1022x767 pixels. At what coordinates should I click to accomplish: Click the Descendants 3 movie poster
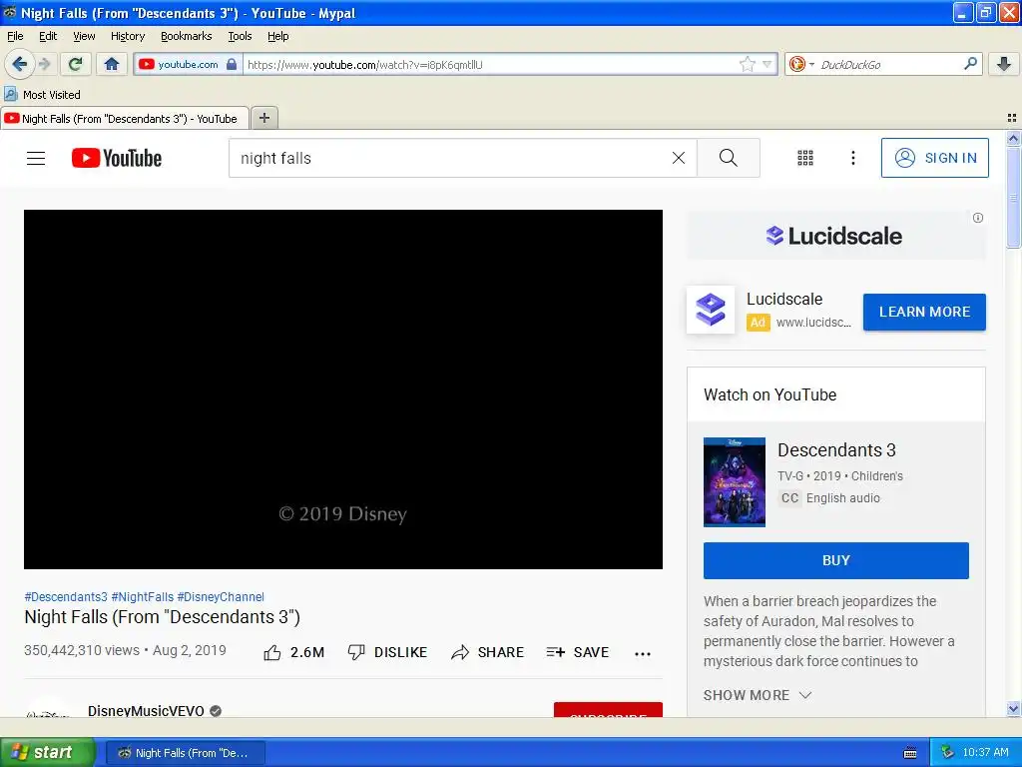click(734, 482)
